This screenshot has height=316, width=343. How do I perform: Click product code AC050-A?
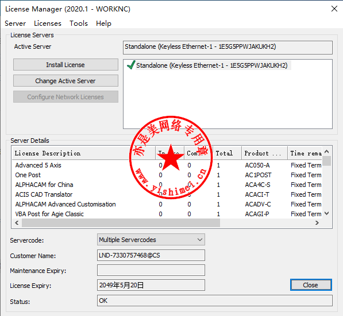click(x=257, y=165)
